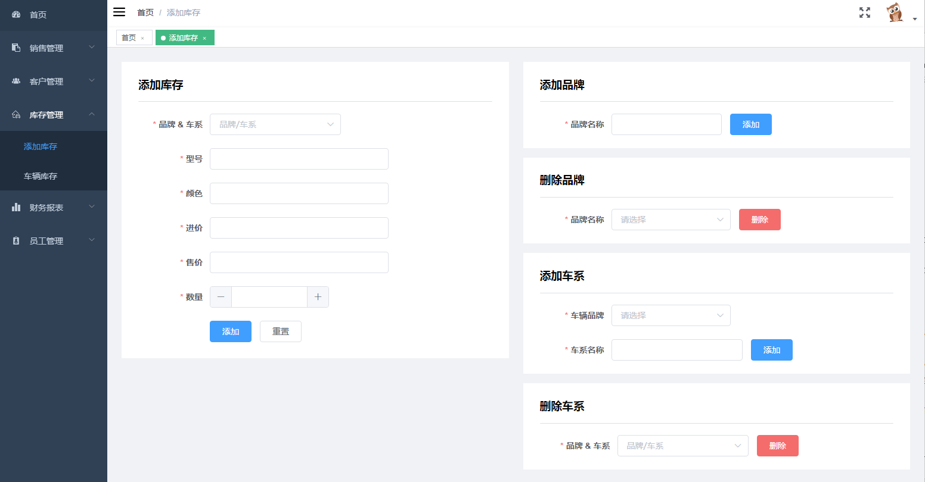Image resolution: width=925 pixels, height=482 pixels.
Task: Click the red 删除 button under 删除车系
Action: coord(777,446)
